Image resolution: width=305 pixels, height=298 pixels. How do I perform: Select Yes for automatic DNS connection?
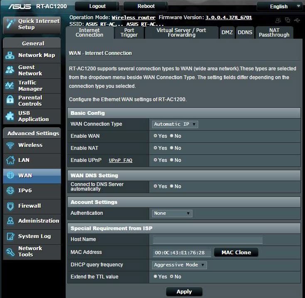tap(155, 186)
